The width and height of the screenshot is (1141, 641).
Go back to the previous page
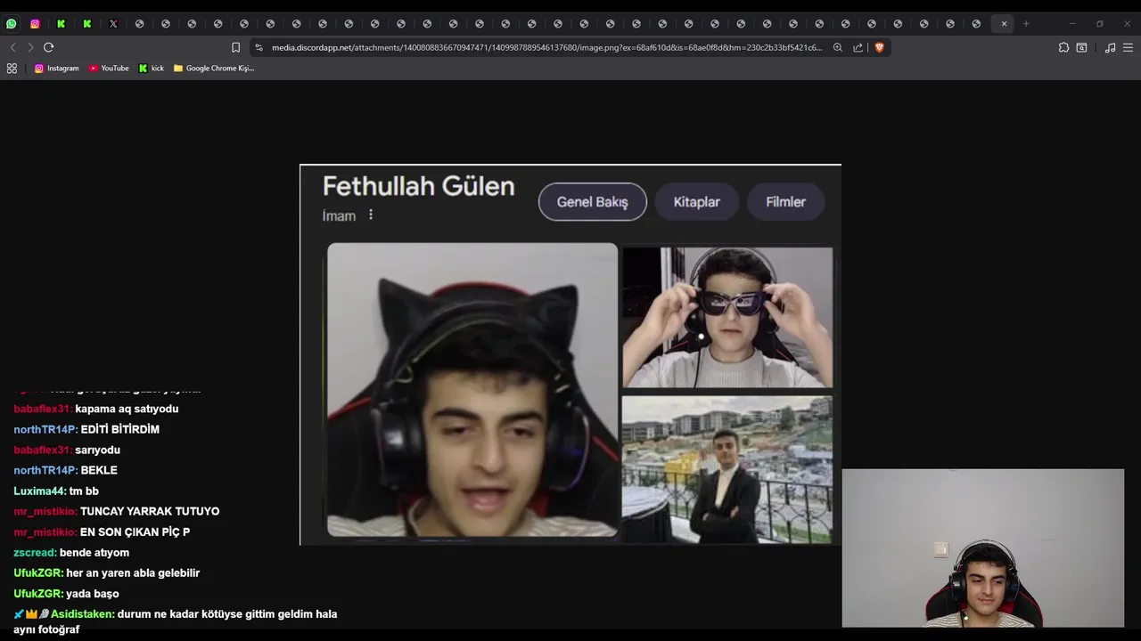coord(13,47)
